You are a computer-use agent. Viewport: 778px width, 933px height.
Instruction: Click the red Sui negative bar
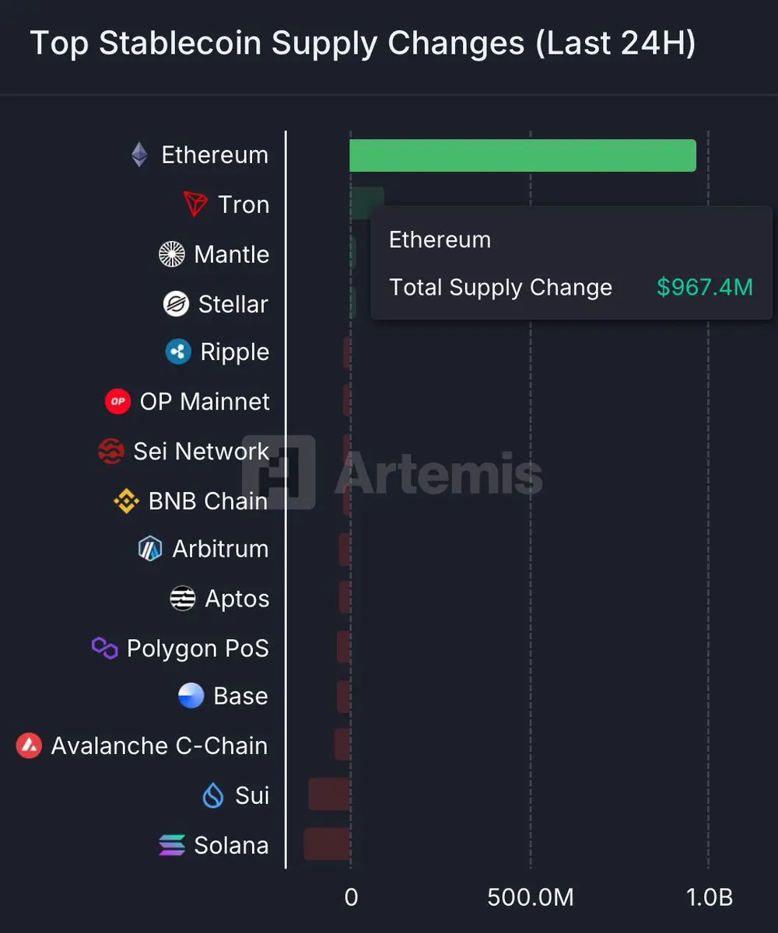coord(329,795)
